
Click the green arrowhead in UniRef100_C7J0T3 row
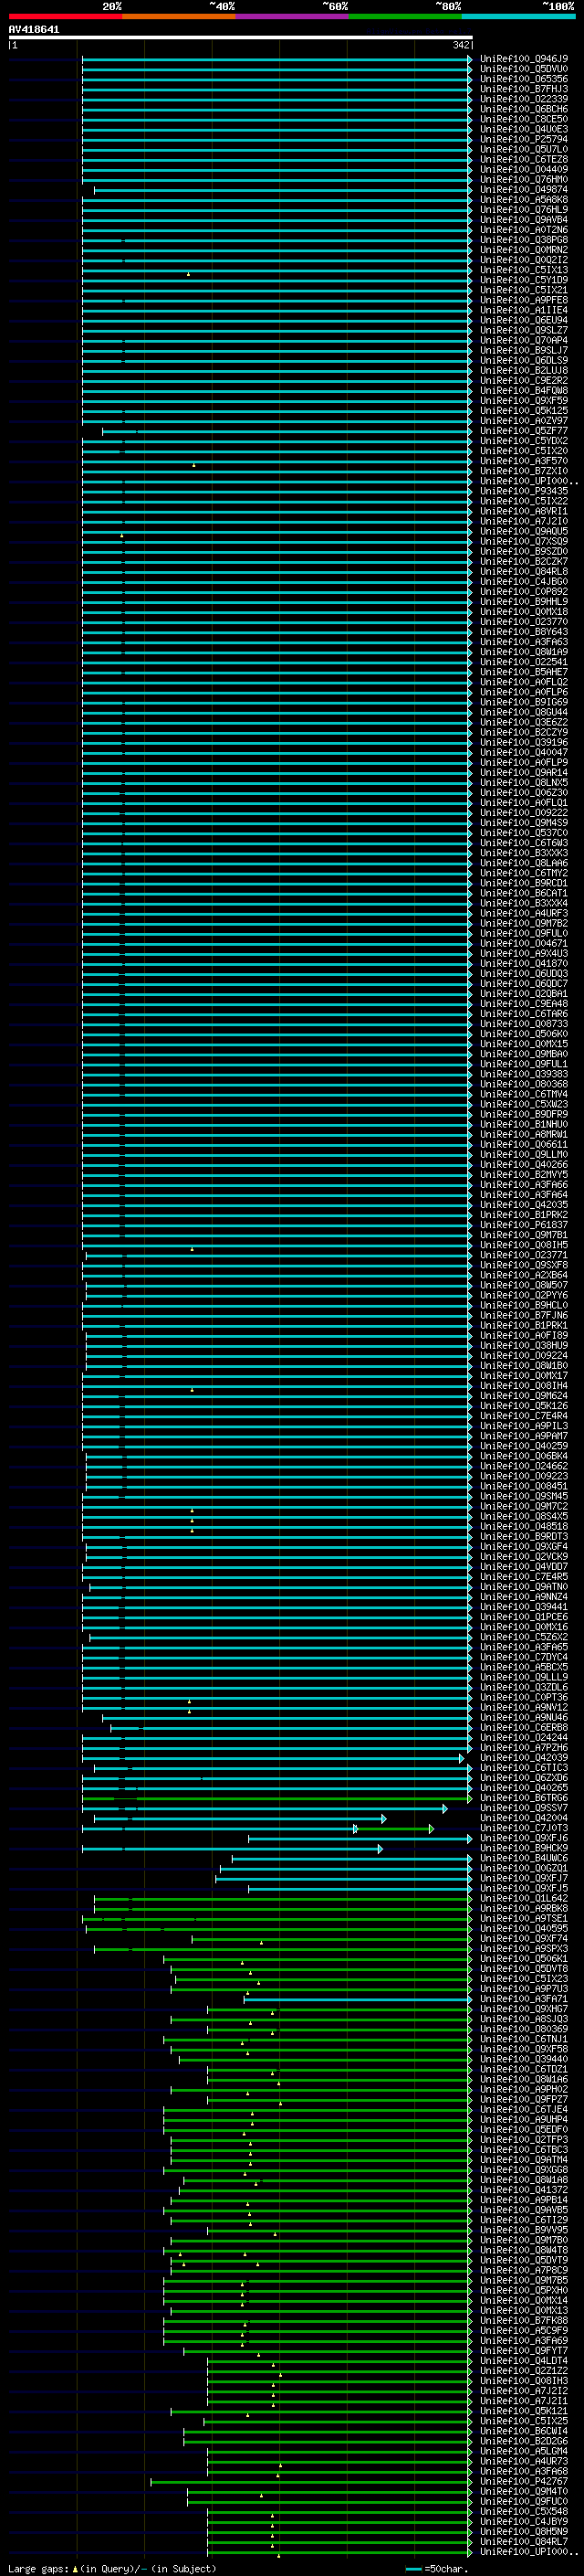[432, 1828]
